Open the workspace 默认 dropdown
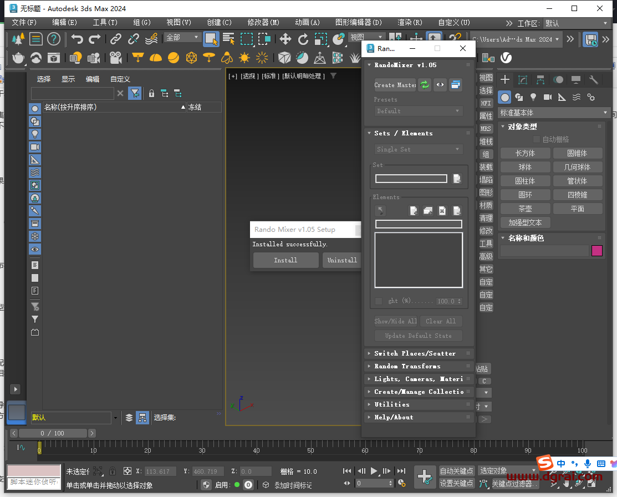Screen dimensions: 617x497 576,24
